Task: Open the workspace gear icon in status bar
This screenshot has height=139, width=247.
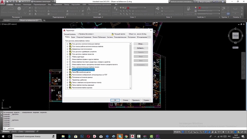Action: (x=223, y=132)
